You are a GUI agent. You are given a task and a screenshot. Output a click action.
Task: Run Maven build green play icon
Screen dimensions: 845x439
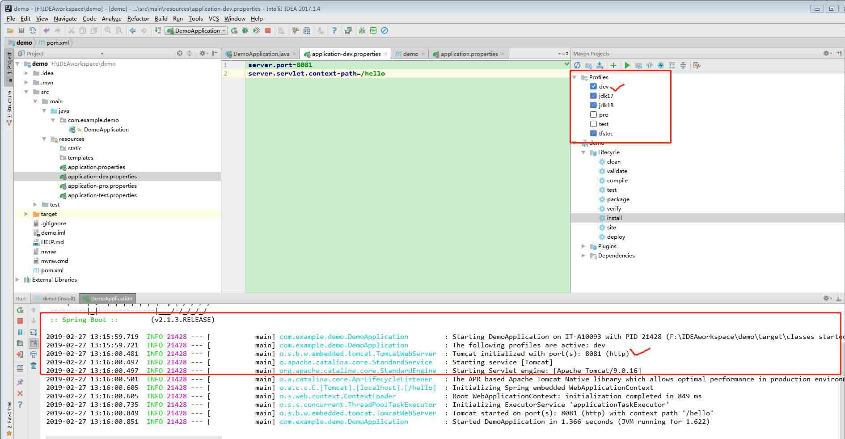coord(627,65)
